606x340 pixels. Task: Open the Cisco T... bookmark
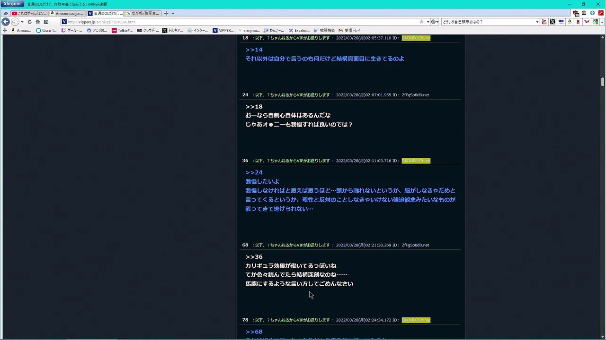coord(46,30)
